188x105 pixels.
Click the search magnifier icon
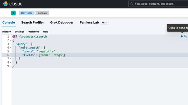131,4
